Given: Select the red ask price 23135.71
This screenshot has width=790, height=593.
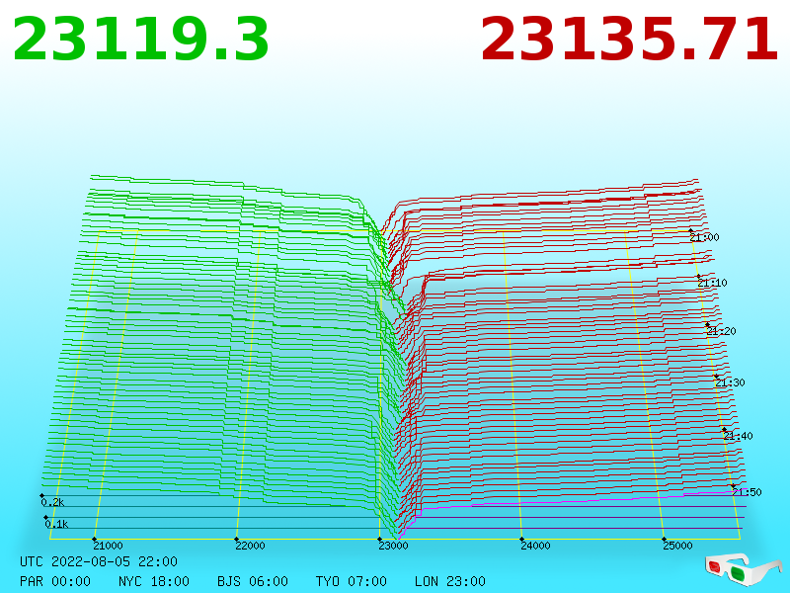Looking at the screenshot, I should click(x=630, y=40).
